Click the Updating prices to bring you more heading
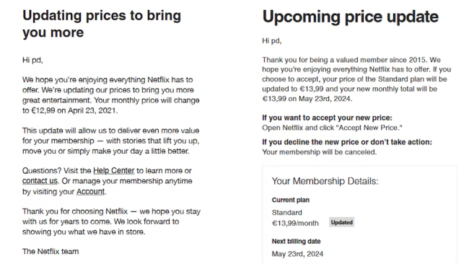 102,24
